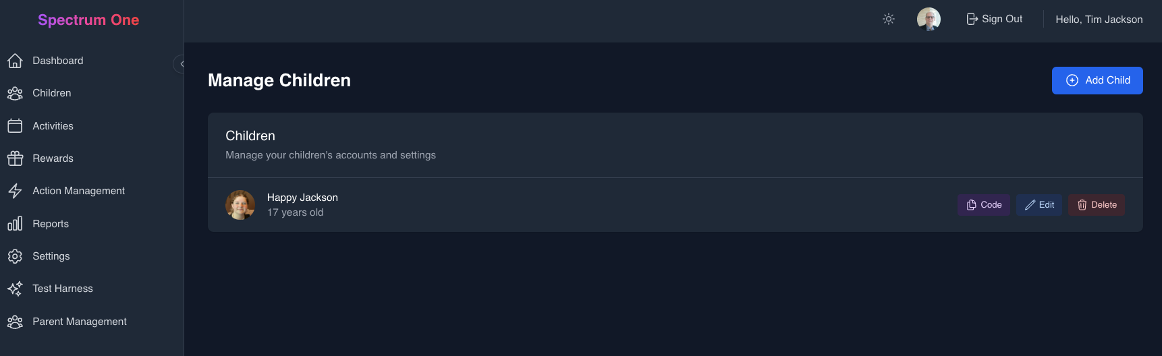Viewport: 1162px width, 356px height.
Task: Open the Parent Management people icon
Action: [15, 322]
